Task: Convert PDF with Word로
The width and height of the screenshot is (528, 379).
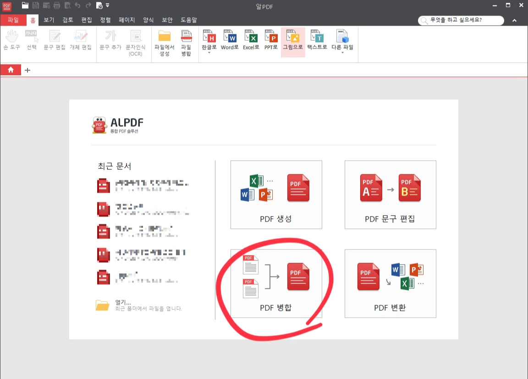Action: click(x=229, y=40)
